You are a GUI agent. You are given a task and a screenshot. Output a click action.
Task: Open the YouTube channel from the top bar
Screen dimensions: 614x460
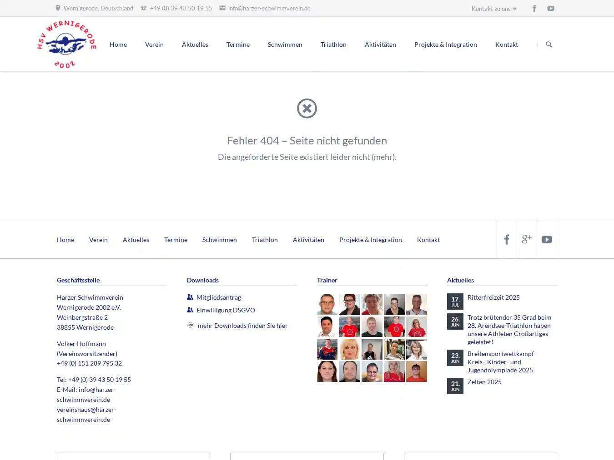[x=550, y=8]
